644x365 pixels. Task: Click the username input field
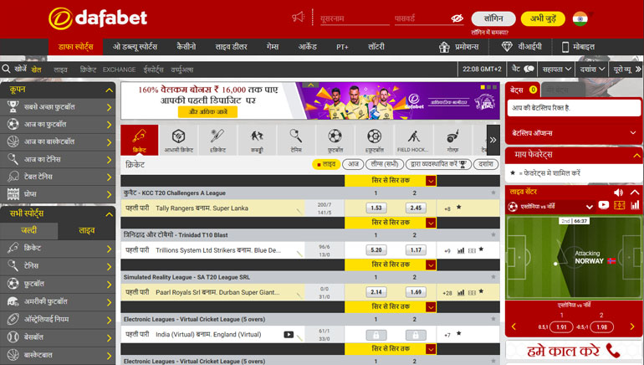coord(350,18)
